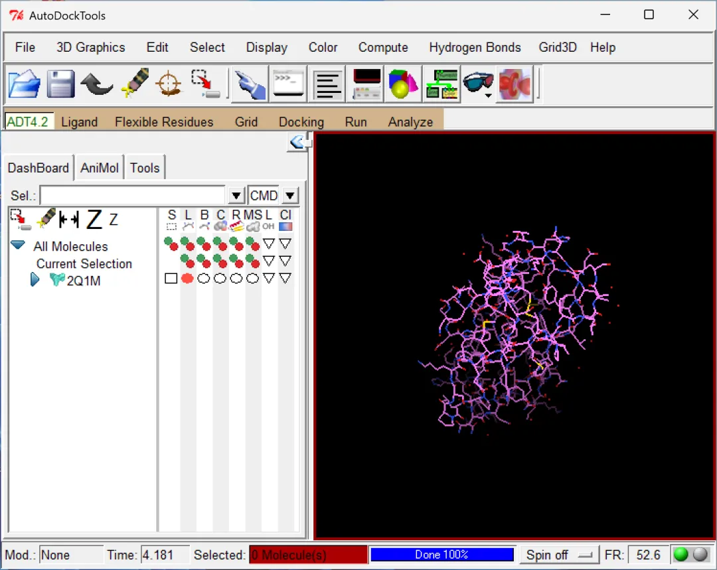Screen dimensions: 717x570
Task: Click the Grid button in ADT bar
Action: point(246,122)
